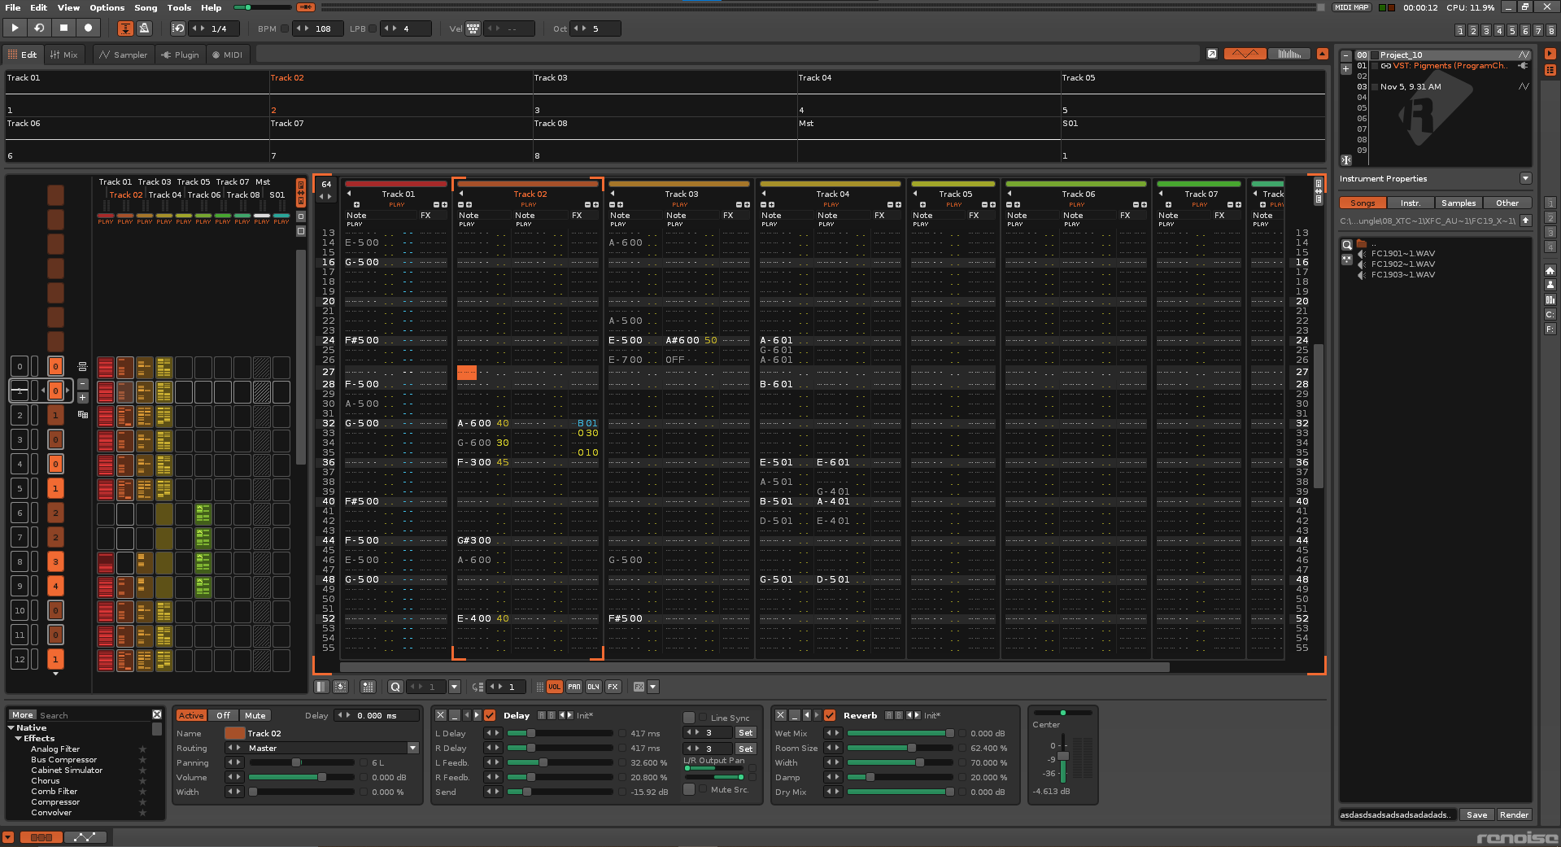
Task: Toggle the metronome icon
Action: (x=144, y=28)
